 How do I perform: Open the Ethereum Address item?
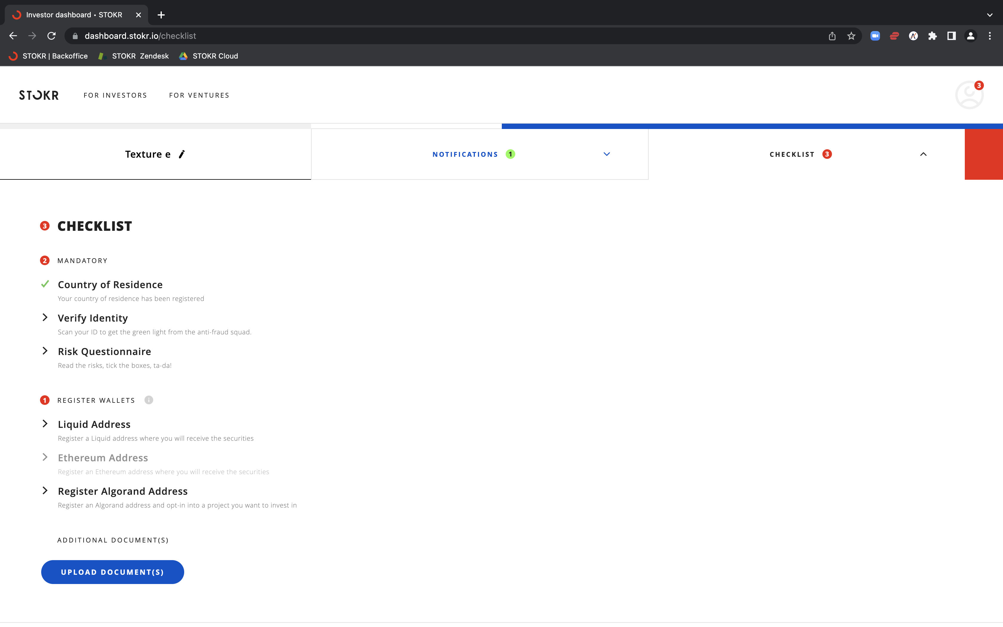[x=103, y=458]
